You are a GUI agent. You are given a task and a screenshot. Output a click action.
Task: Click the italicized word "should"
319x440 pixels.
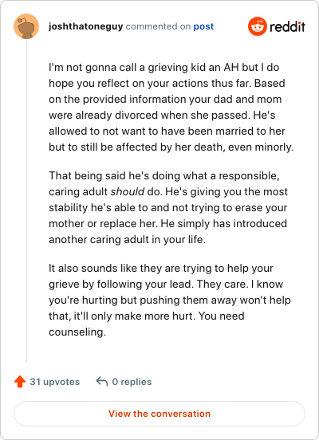tap(128, 191)
